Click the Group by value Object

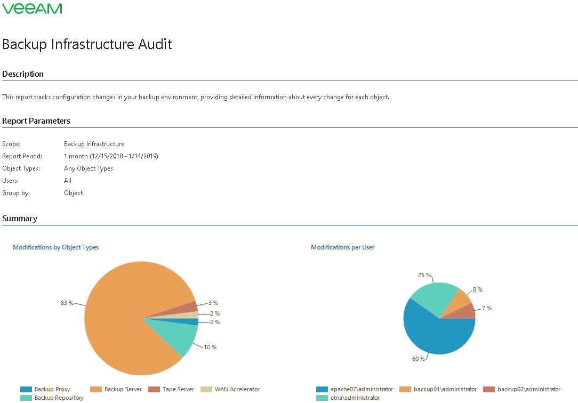click(x=74, y=193)
